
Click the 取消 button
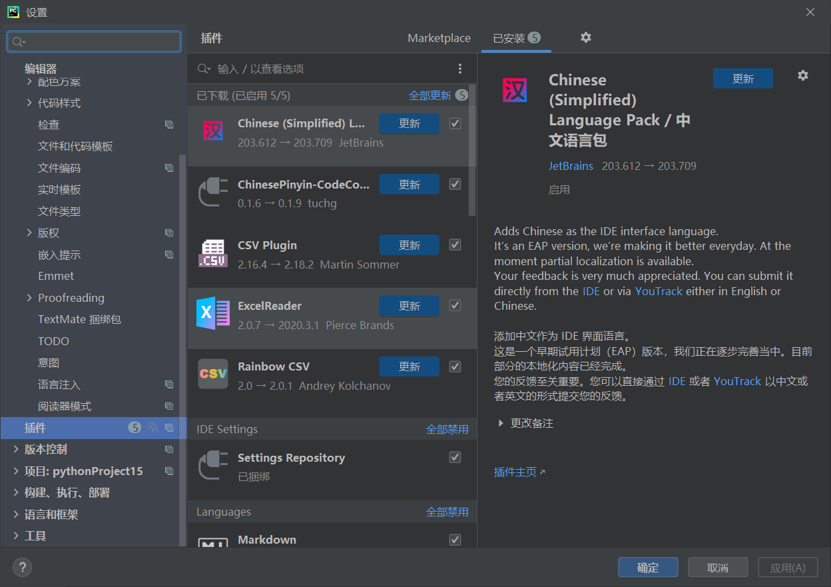718,568
